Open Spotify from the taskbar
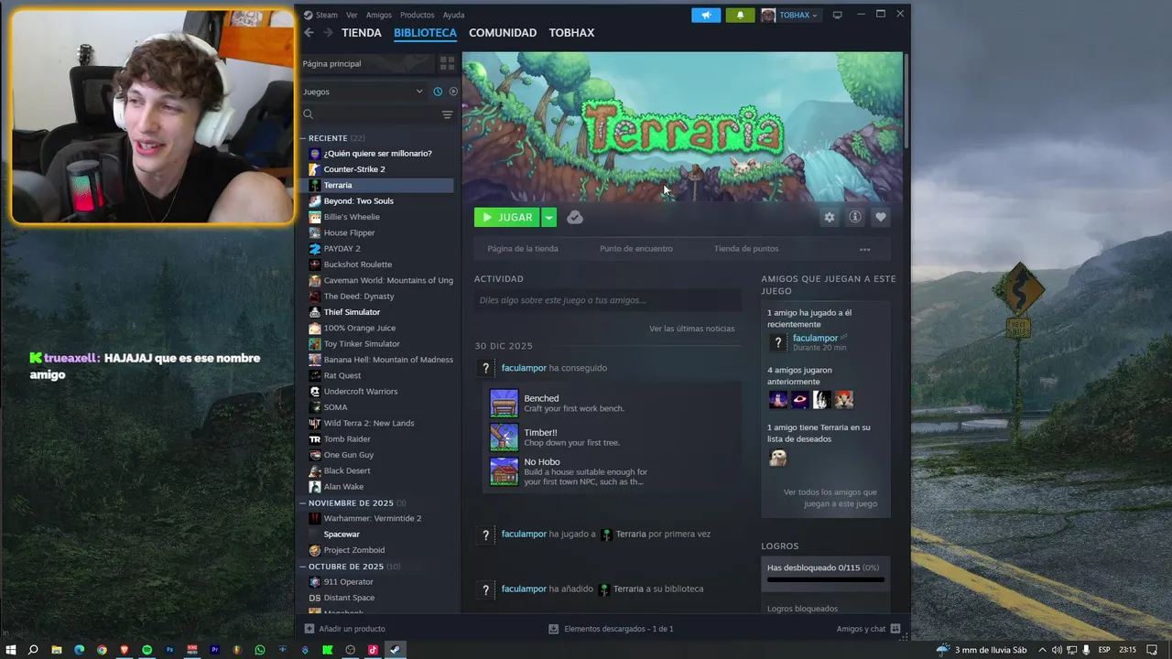 tap(146, 650)
